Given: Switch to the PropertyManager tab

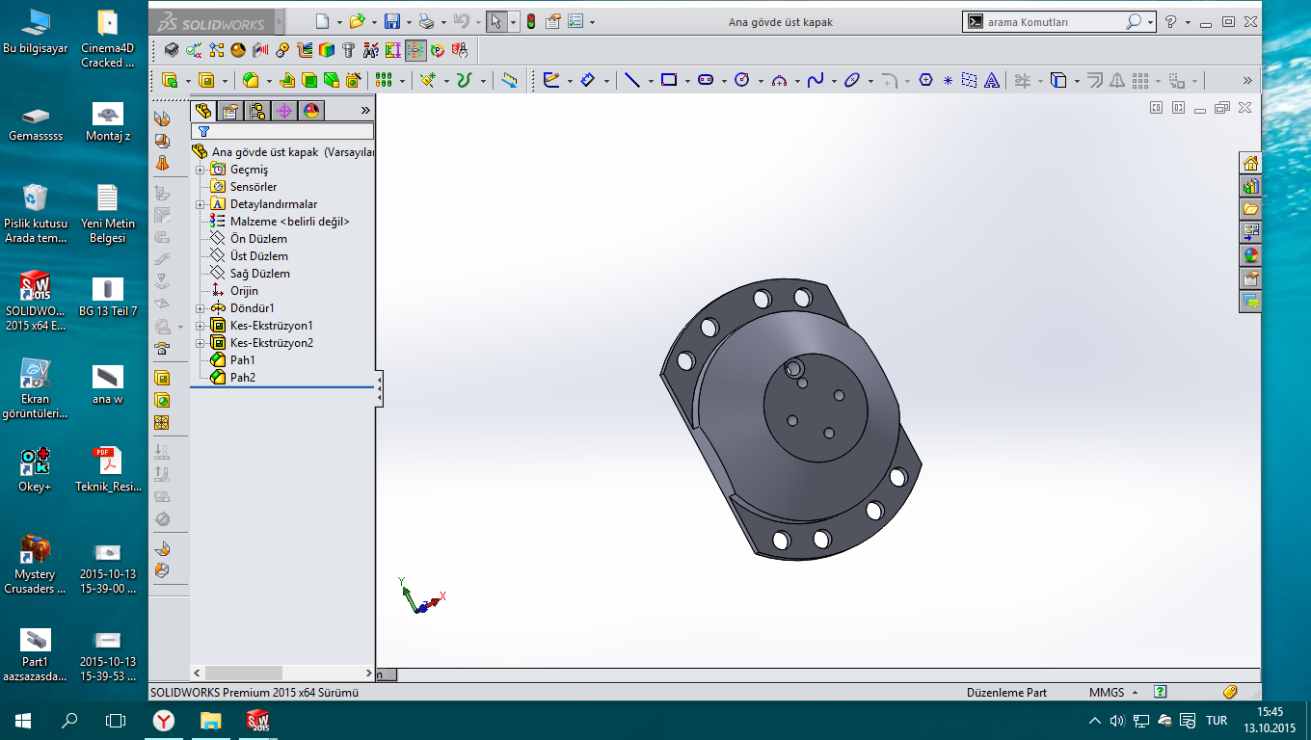Looking at the screenshot, I should (x=229, y=111).
